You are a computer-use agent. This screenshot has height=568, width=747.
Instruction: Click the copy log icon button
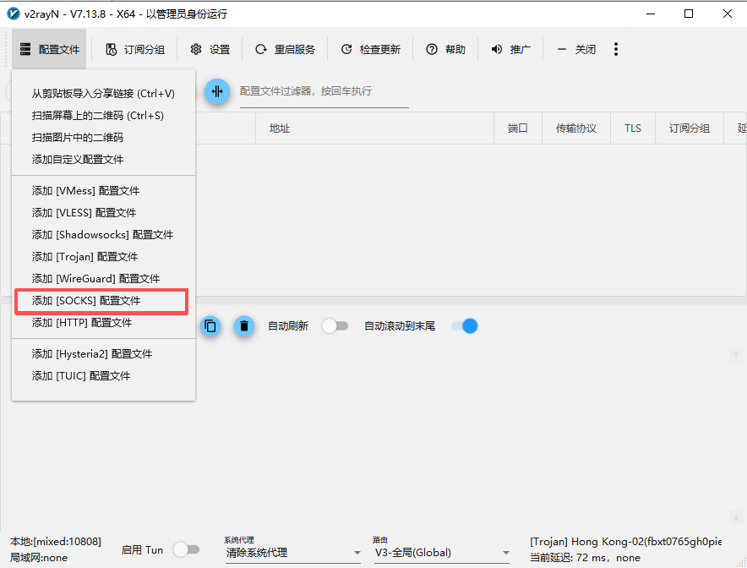pos(210,325)
